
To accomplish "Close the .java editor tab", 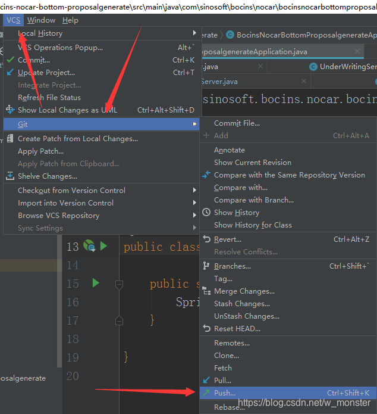I will pos(260,66).
